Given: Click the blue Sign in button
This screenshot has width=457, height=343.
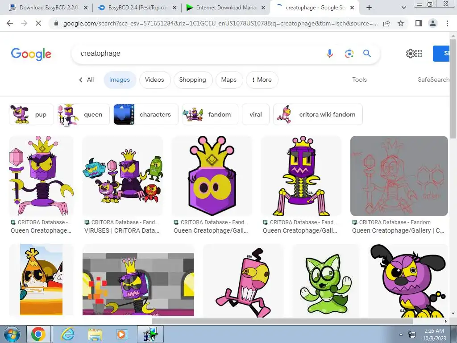Looking at the screenshot, I should [x=441, y=54].
